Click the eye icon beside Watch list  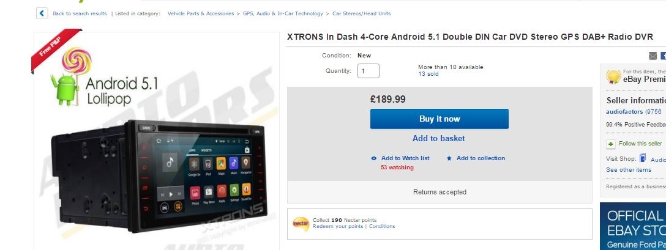click(x=374, y=158)
